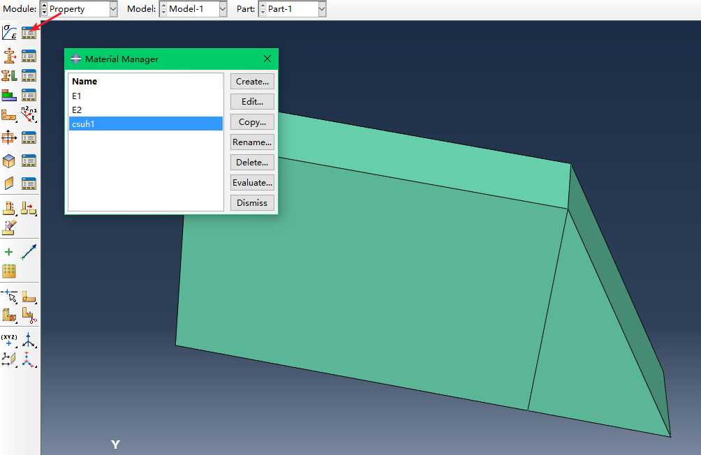Screen dimensions: 701x455
Task: Click the Create Datum Plane icon
Action: click(9, 359)
